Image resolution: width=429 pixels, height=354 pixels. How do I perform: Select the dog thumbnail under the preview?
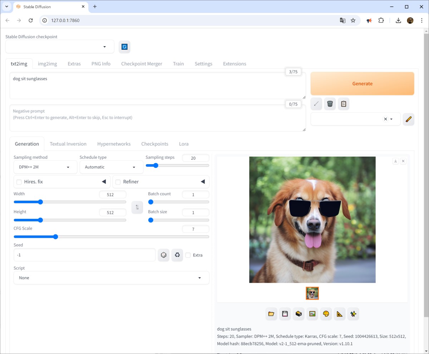(x=312, y=293)
